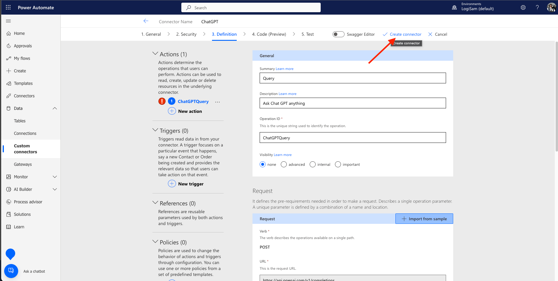Select the ChatGPTQuery action

click(x=193, y=102)
